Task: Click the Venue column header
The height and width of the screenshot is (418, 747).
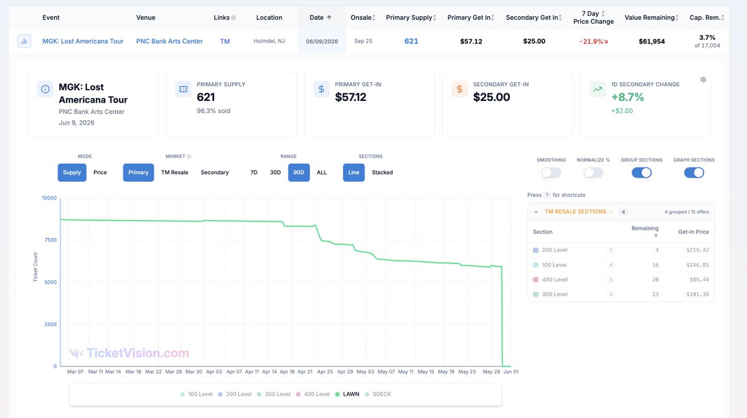Action: click(x=146, y=17)
